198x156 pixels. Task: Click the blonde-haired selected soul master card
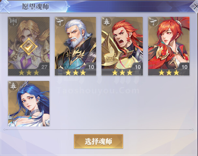(29, 46)
